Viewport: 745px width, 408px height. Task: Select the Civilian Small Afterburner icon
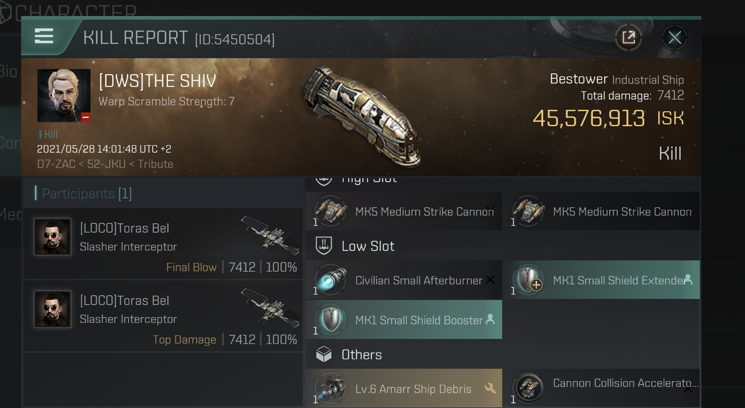click(x=331, y=280)
